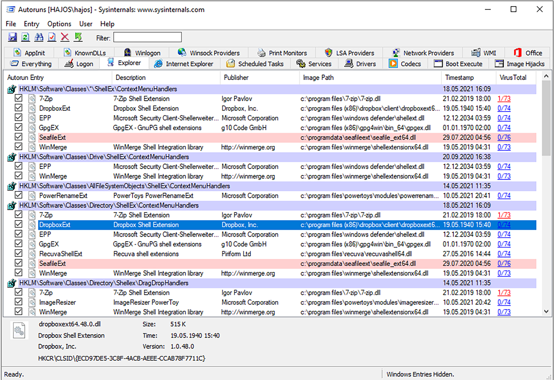Click the 1/73 VirusTotal link for the first 7-Zip
Viewport: 554px width, 380px height.
504,99
